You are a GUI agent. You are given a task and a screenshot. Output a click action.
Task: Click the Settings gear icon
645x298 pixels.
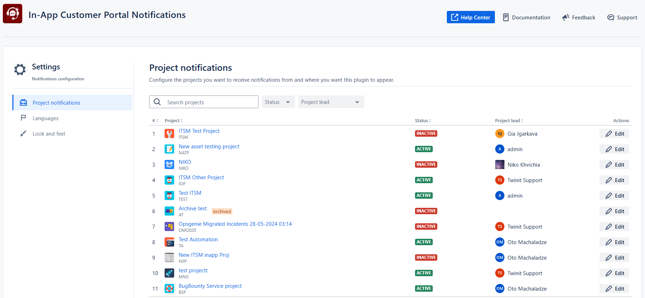tap(20, 69)
